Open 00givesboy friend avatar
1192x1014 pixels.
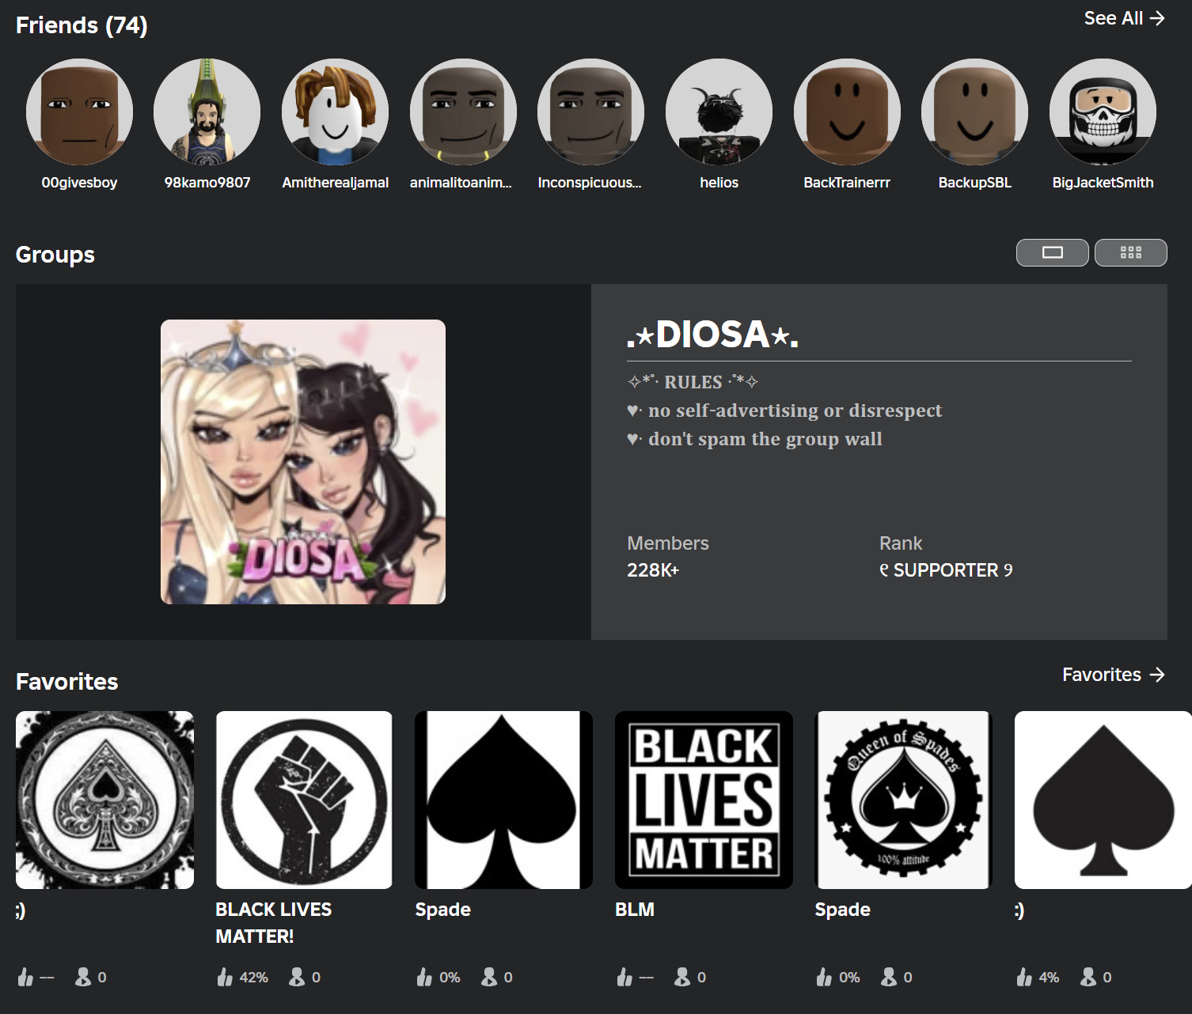[x=79, y=112]
